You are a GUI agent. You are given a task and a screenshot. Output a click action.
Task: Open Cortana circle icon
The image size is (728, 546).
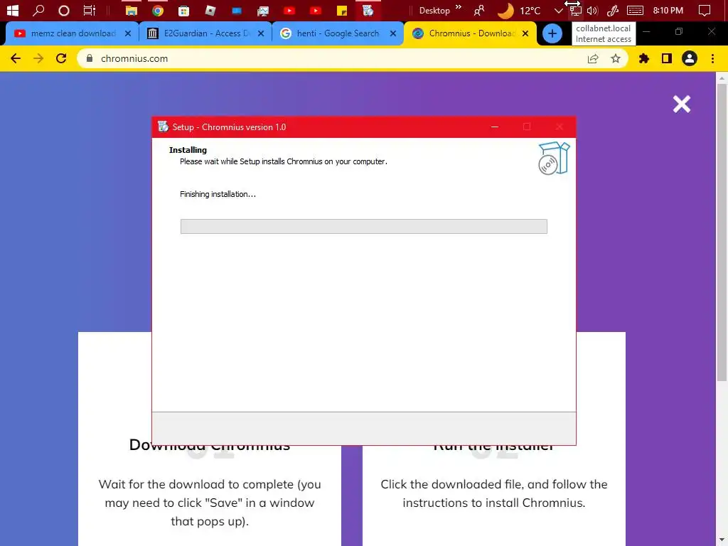[64, 10]
